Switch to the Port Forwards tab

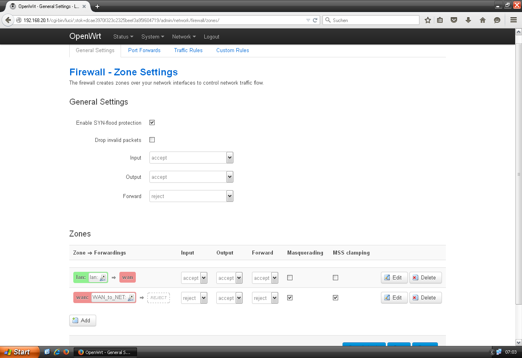144,50
